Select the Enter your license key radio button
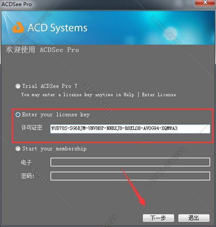 tap(18, 115)
